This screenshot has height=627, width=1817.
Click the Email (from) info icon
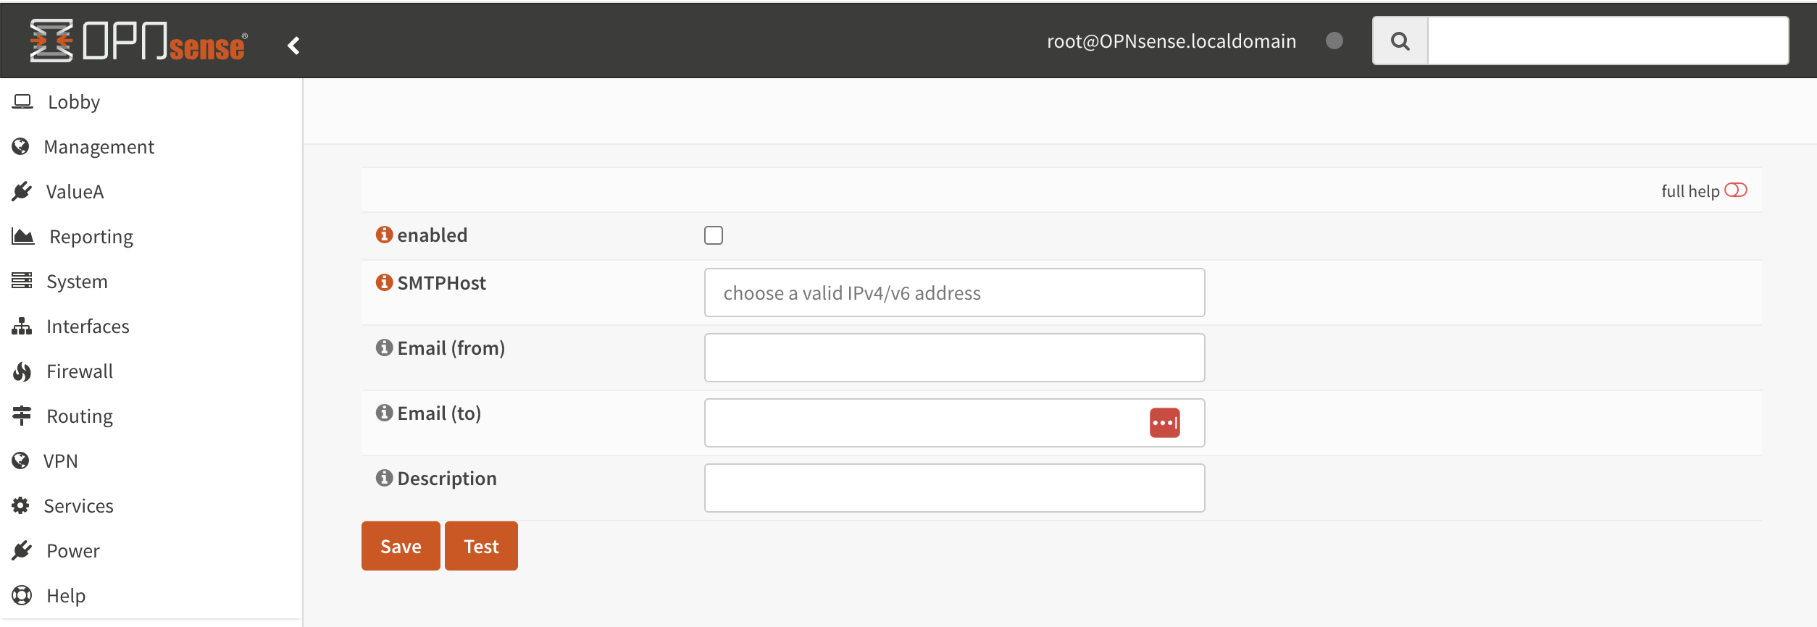click(x=384, y=348)
